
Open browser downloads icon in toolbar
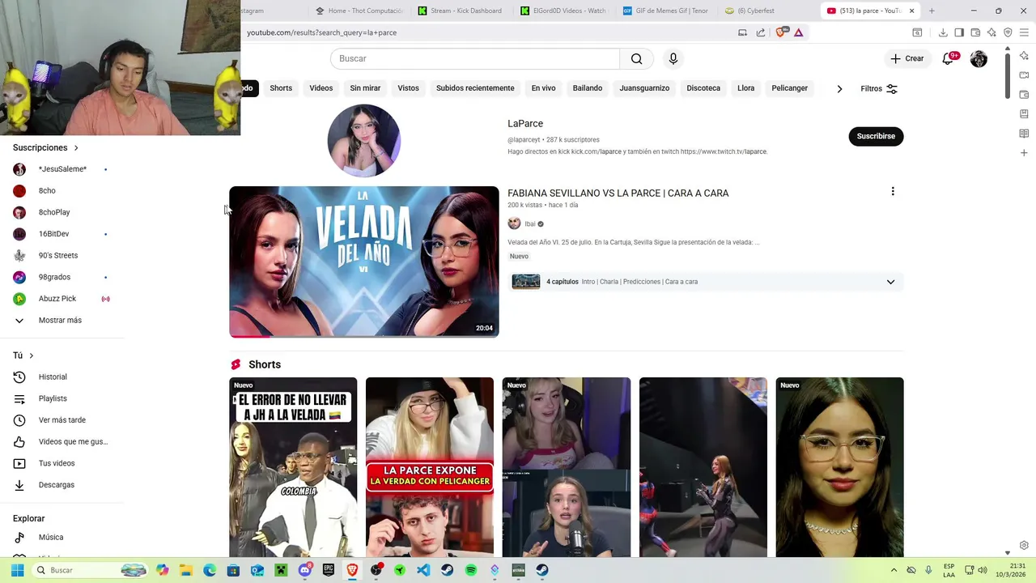[943, 32]
